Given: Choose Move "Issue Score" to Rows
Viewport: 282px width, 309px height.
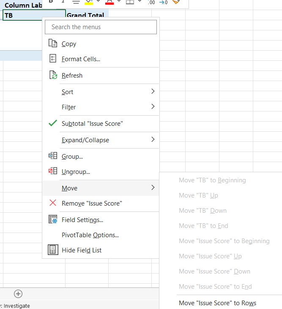Looking at the screenshot, I should pos(217,303).
